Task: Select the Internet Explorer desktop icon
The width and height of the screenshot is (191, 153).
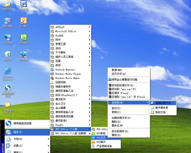Action: (x=8, y=74)
